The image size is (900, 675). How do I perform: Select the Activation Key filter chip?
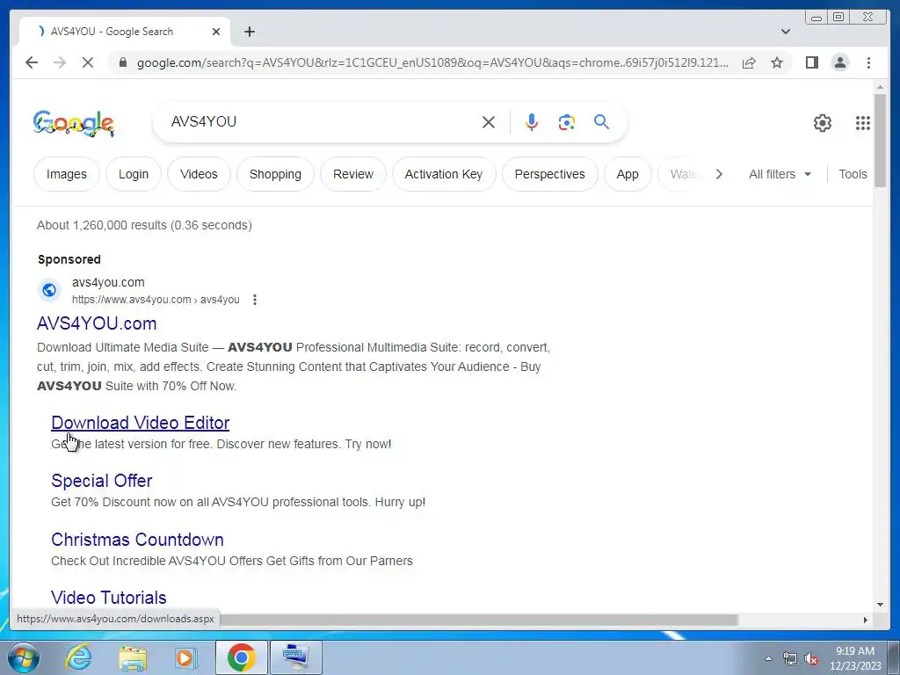pyautogui.click(x=444, y=174)
